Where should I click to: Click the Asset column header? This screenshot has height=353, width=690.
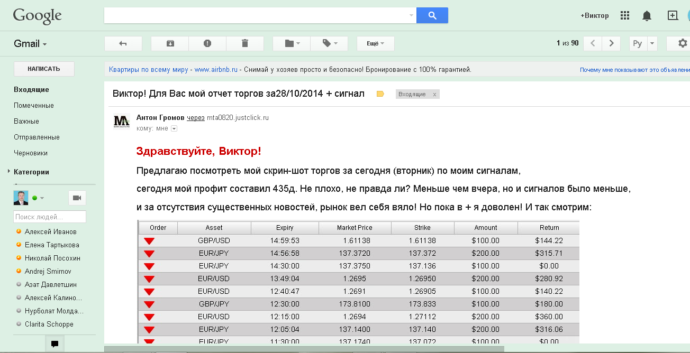click(214, 228)
